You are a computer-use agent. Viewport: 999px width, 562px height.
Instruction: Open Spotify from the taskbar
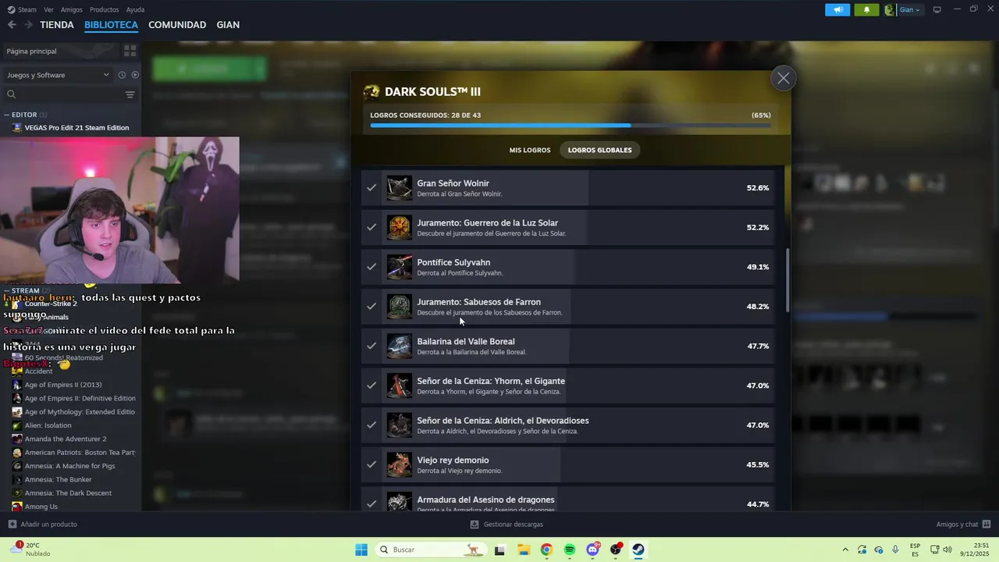(x=570, y=550)
